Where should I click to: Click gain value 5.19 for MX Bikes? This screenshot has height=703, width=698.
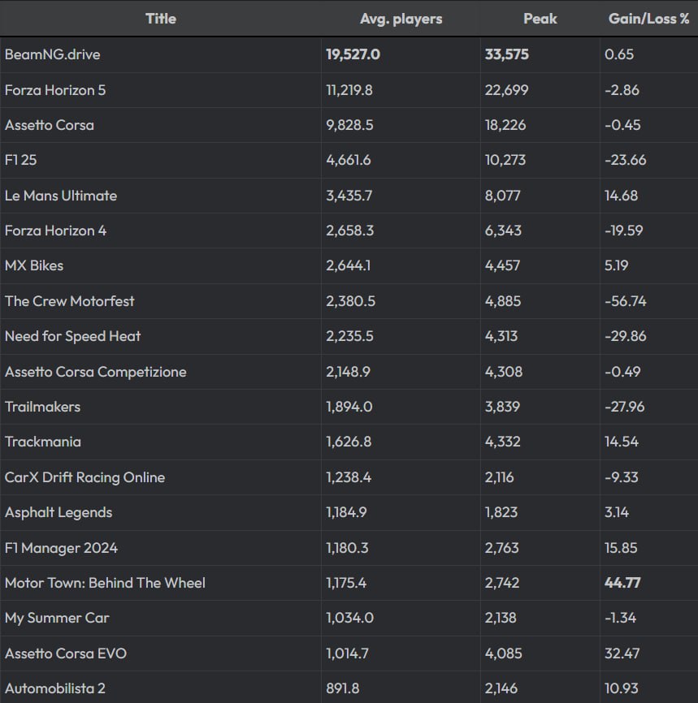click(x=616, y=265)
